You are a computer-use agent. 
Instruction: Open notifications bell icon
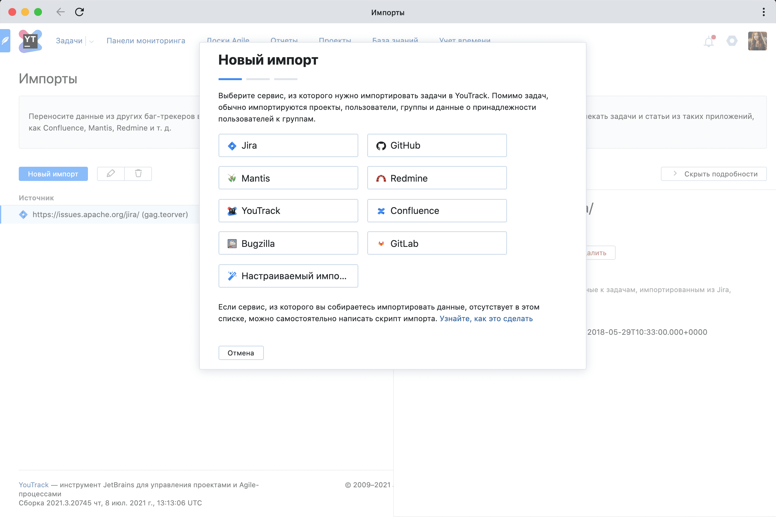709,41
